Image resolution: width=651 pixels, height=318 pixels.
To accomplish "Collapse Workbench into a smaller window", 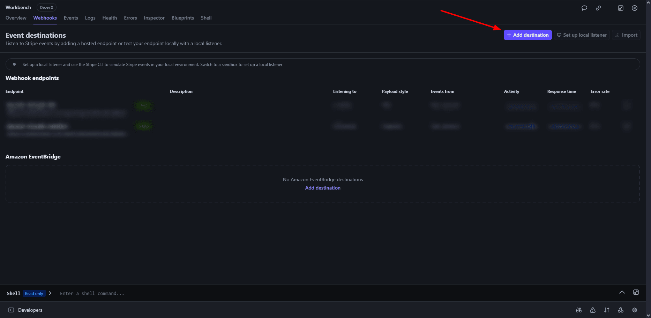I will pyautogui.click(x=621, y=8).
